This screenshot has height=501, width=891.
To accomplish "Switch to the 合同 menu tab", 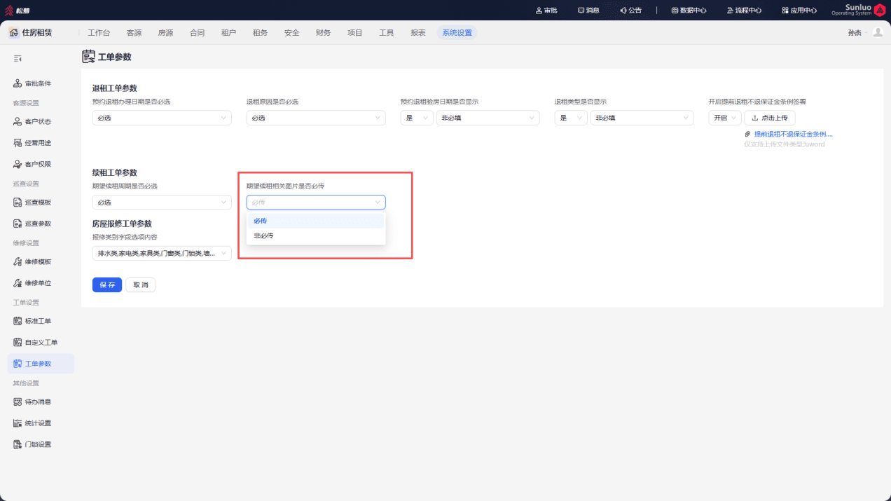I will click(x=197, y=32).
